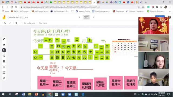
Task: Open a new browser tab
Action: (146, 2)
